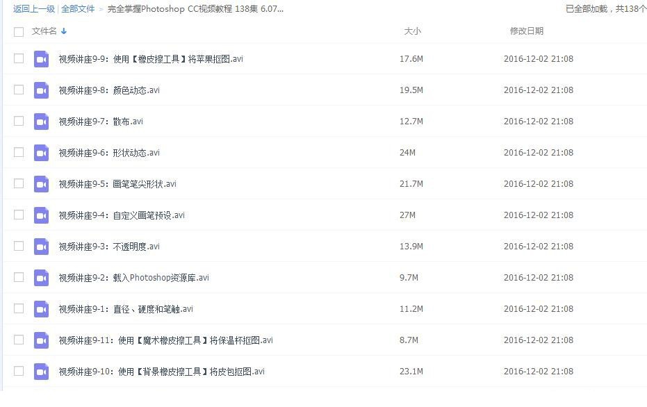The width and height of the screenshot is (647, 407).
Task: Open file 视频讲座9-1：直径、硬度和笔触.avi
Action: coord(126,309)
